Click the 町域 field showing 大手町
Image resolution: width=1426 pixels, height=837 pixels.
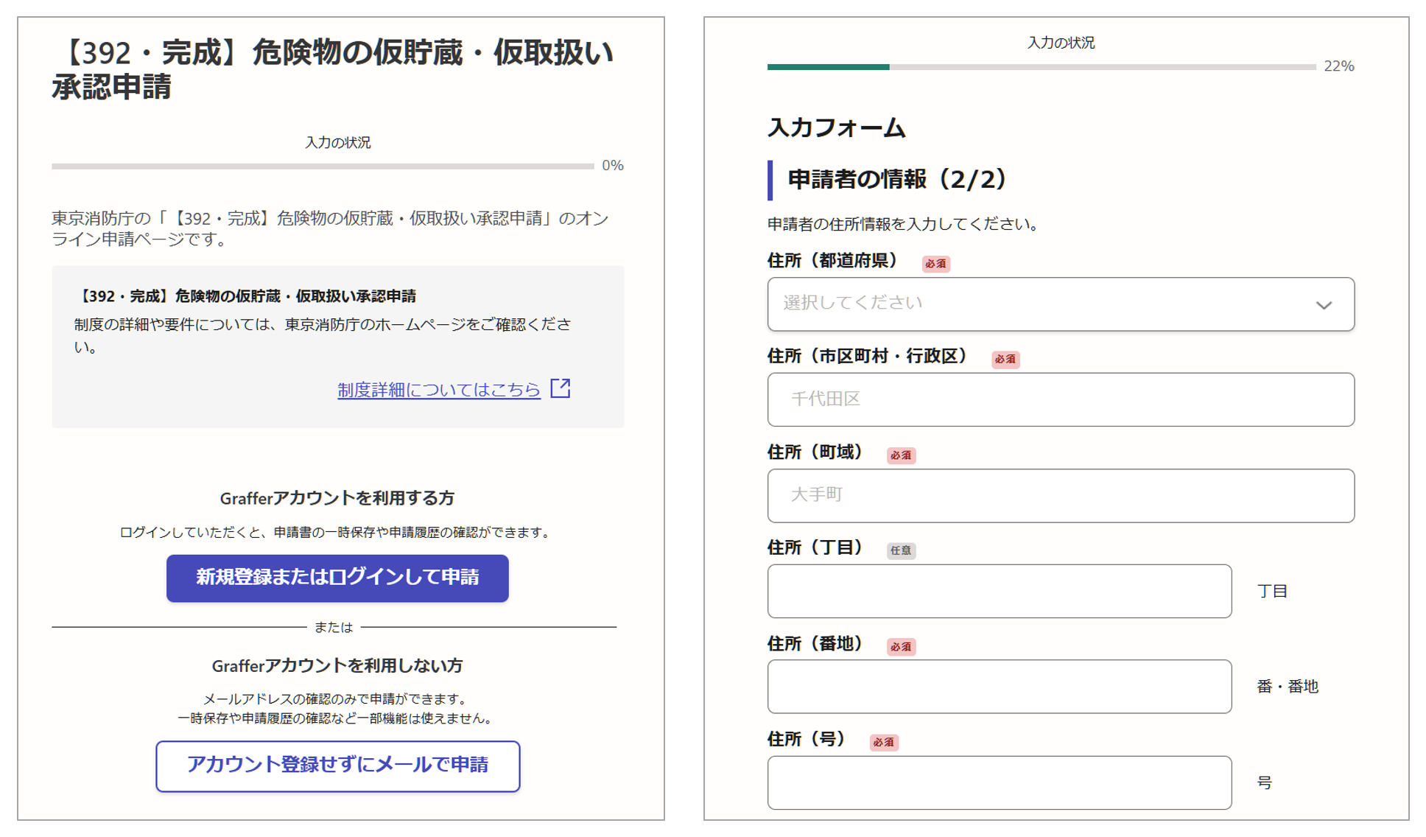pos(1060,495)
